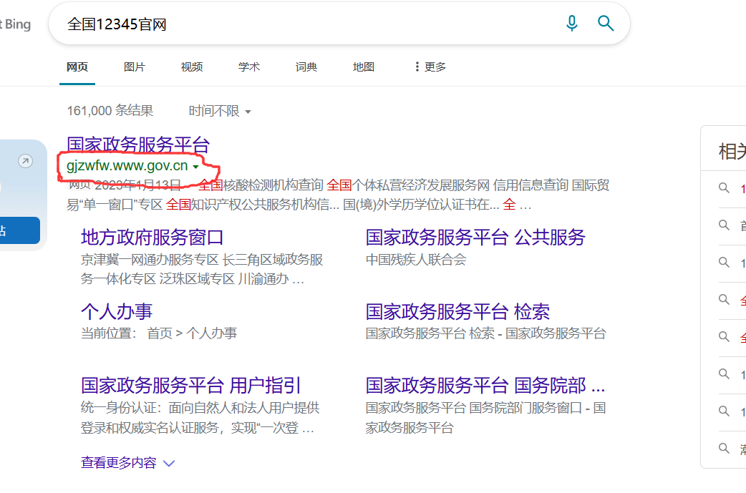The height and width of the screenshot is (493, 746).
Task: Click the circular arrow icon in left card
Action: (25, 161)
